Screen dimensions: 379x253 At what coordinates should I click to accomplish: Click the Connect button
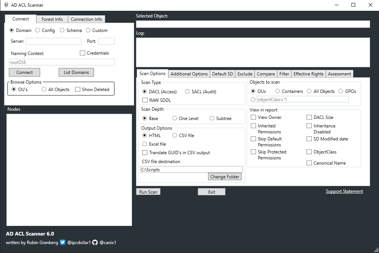[25, 72]
